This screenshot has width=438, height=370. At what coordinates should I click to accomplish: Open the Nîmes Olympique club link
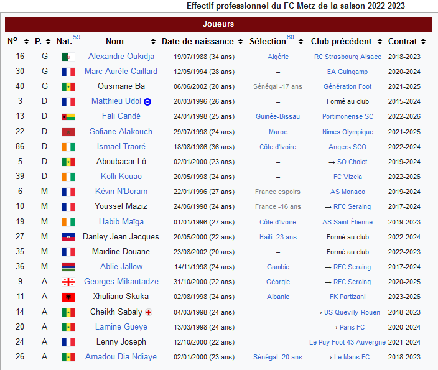pyautogui.click(x=348, y=132)
